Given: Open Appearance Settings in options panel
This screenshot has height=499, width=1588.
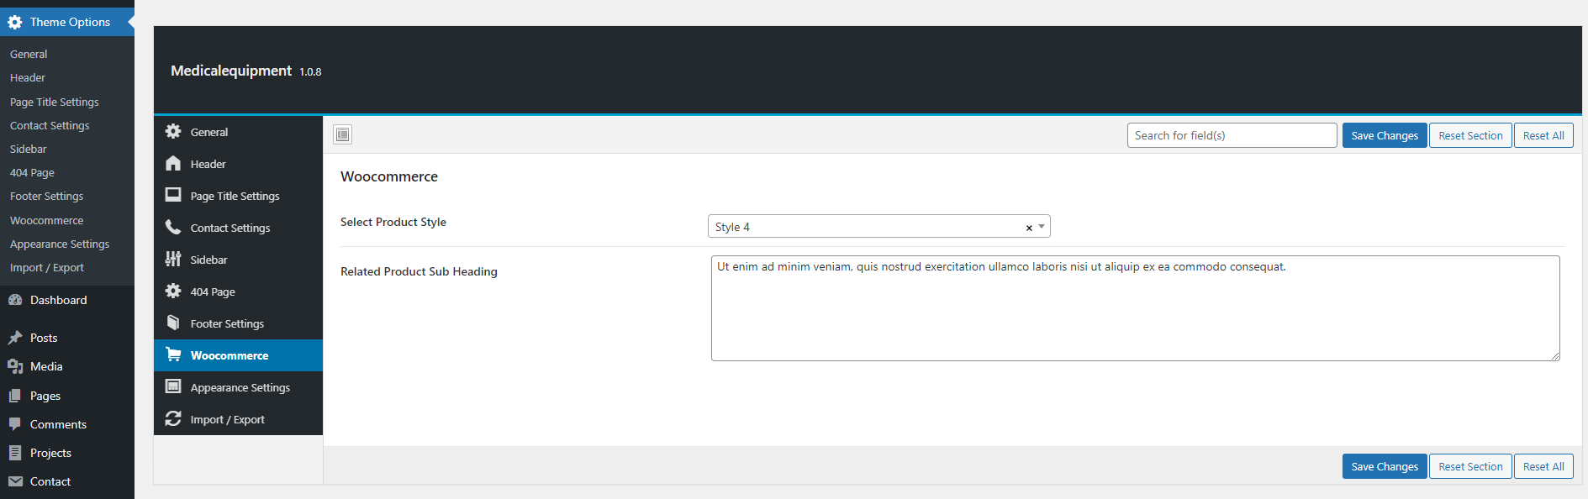Looking at the screenshot, I should [240, 387].
